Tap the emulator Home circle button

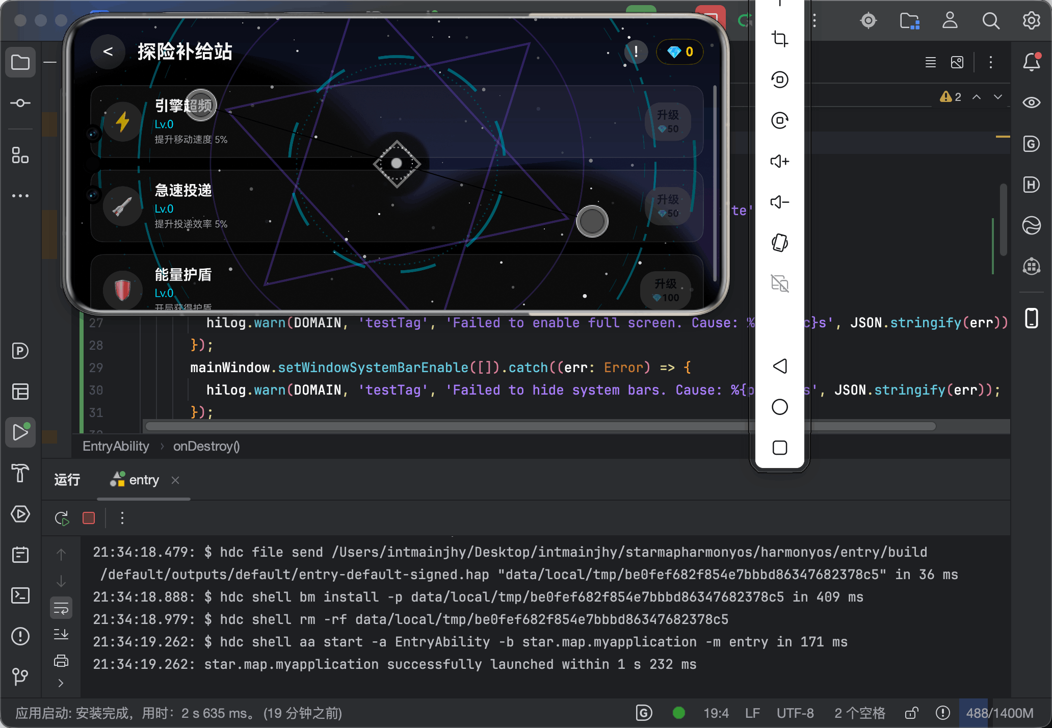coord(780,407)
